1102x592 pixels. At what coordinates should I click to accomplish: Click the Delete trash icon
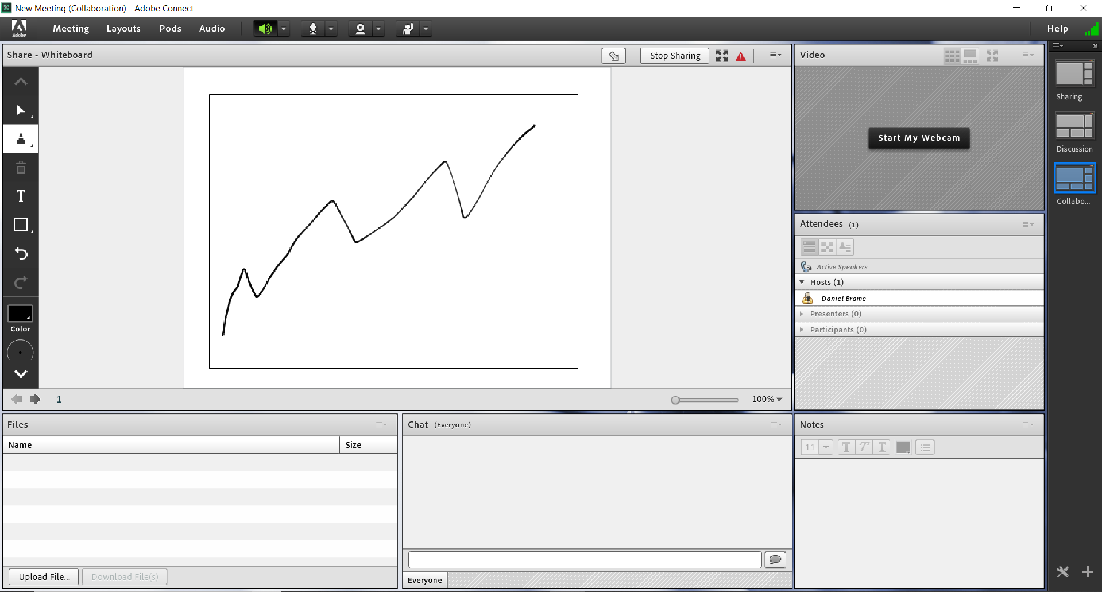pos(21,168)
